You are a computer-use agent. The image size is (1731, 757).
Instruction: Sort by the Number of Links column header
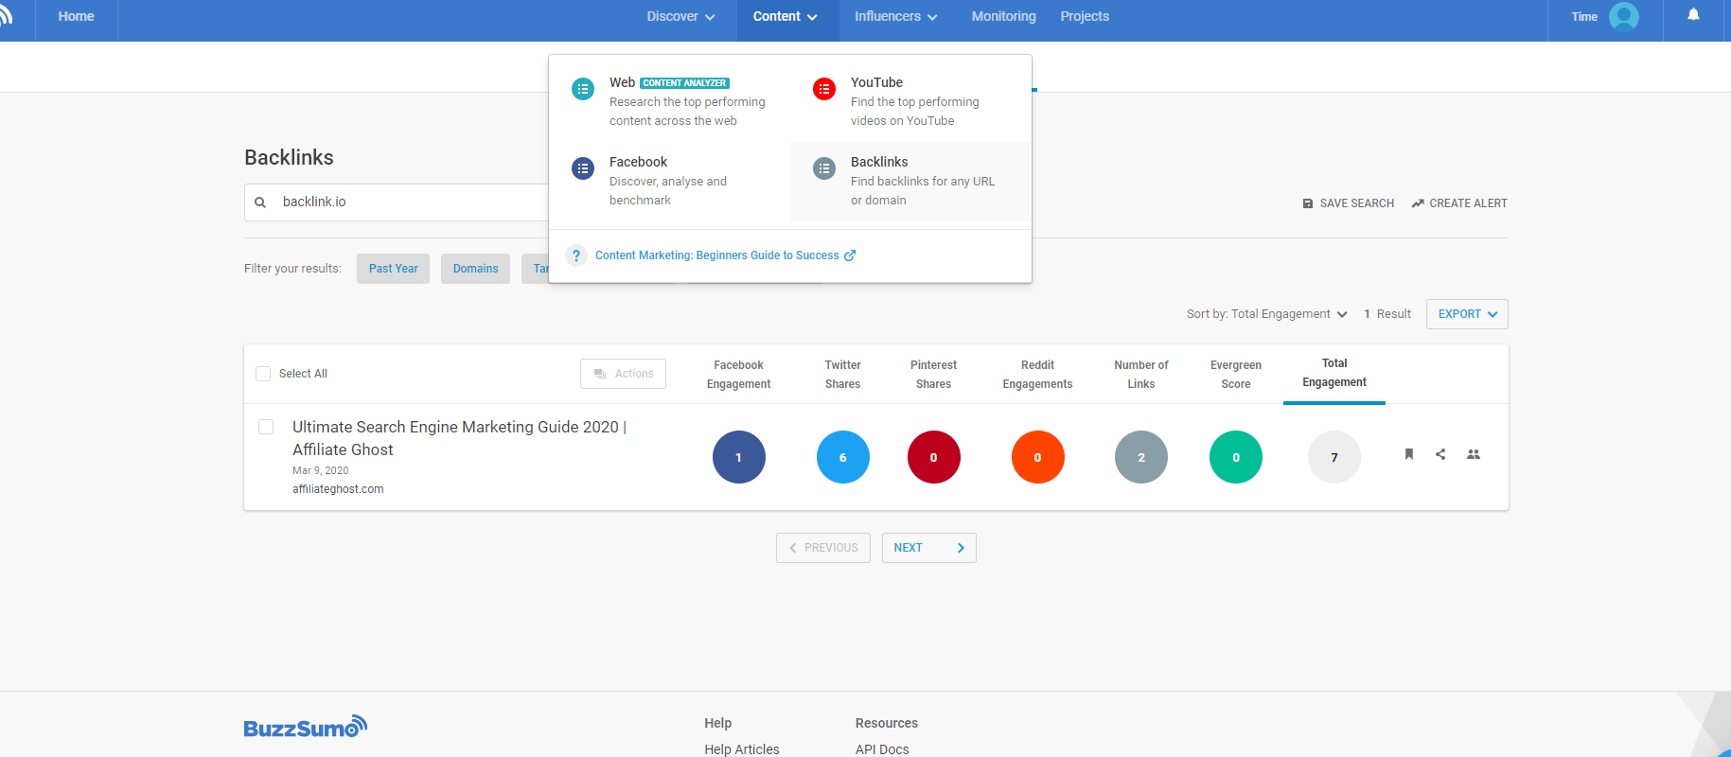click(1141, 375)
